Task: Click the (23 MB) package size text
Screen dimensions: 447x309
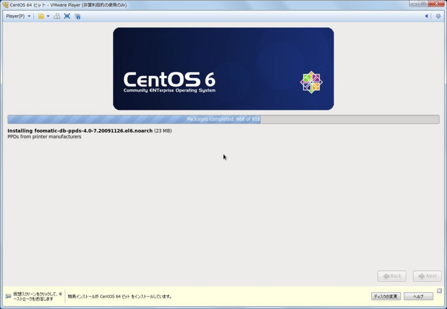Action: click(x=163, y=131)
